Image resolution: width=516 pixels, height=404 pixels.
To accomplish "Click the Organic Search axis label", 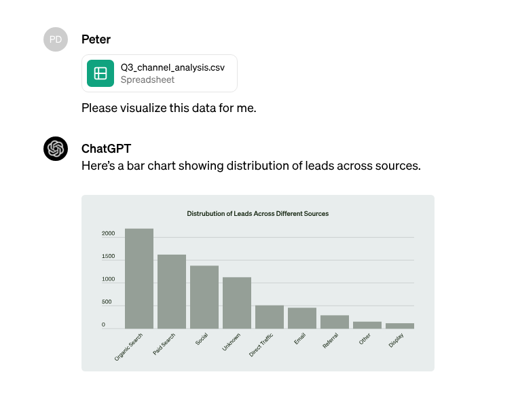I will coord(129,346).
